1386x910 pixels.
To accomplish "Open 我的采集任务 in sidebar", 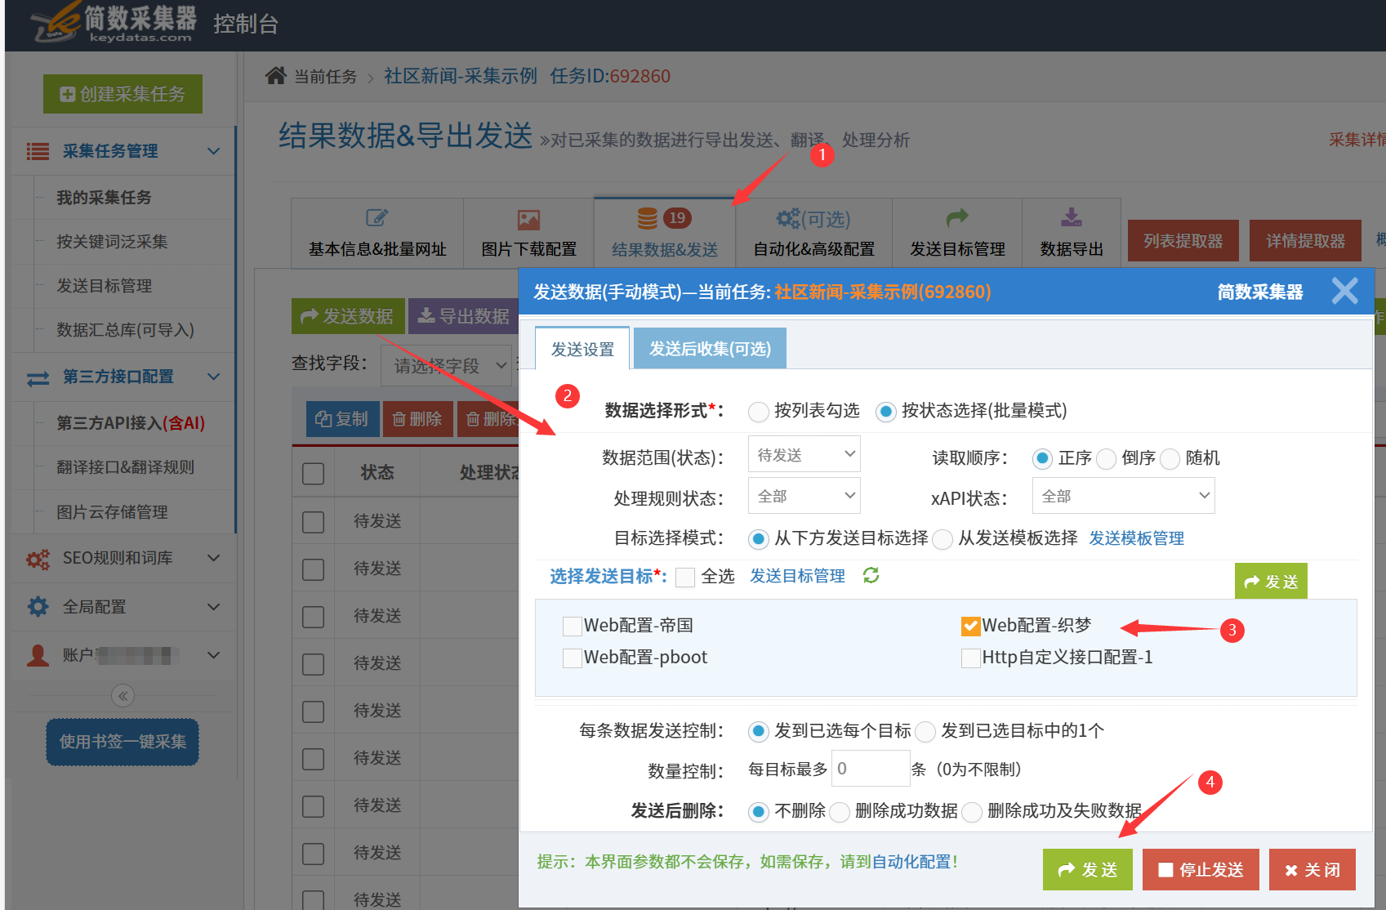I will [104, 198].
